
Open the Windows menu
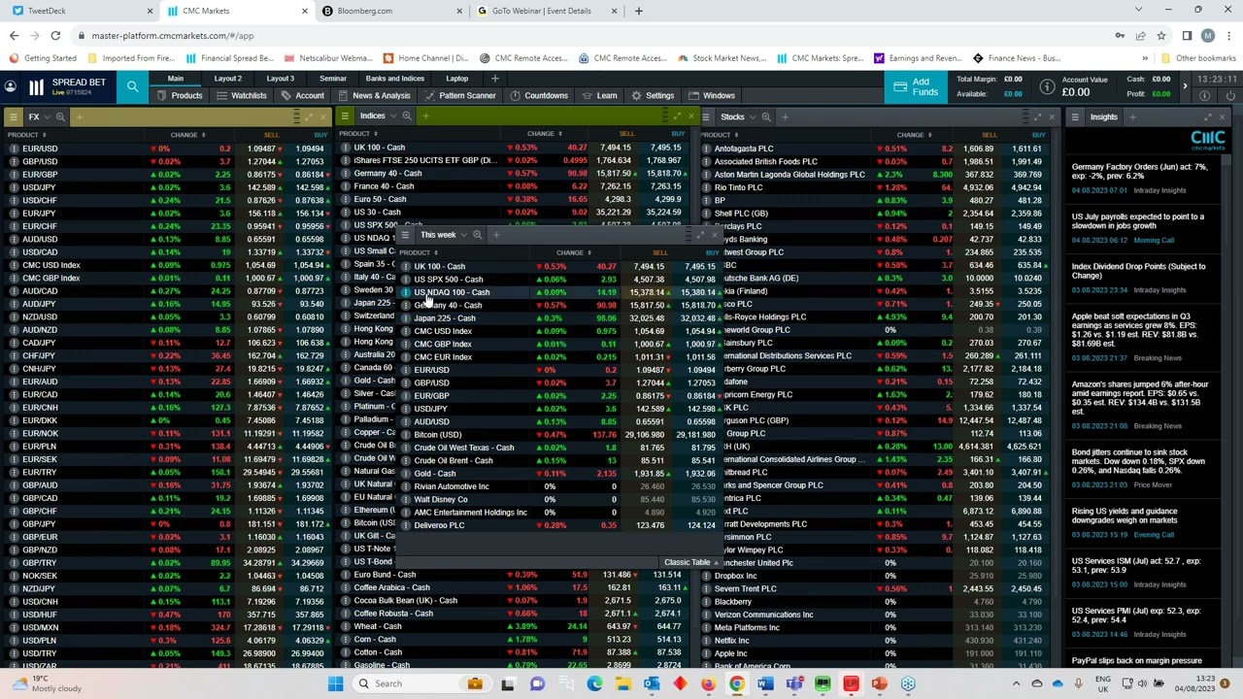click(711, 95)
